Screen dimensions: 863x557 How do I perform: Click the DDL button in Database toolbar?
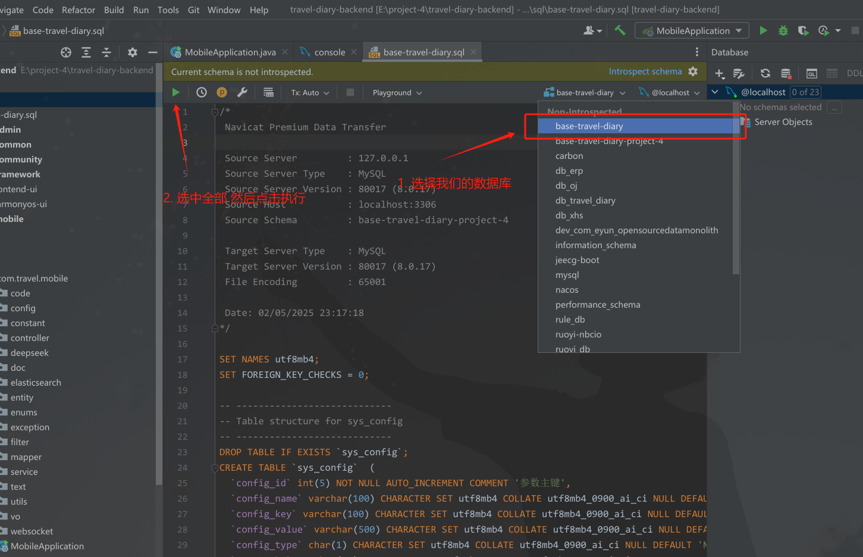coord(855,73)
